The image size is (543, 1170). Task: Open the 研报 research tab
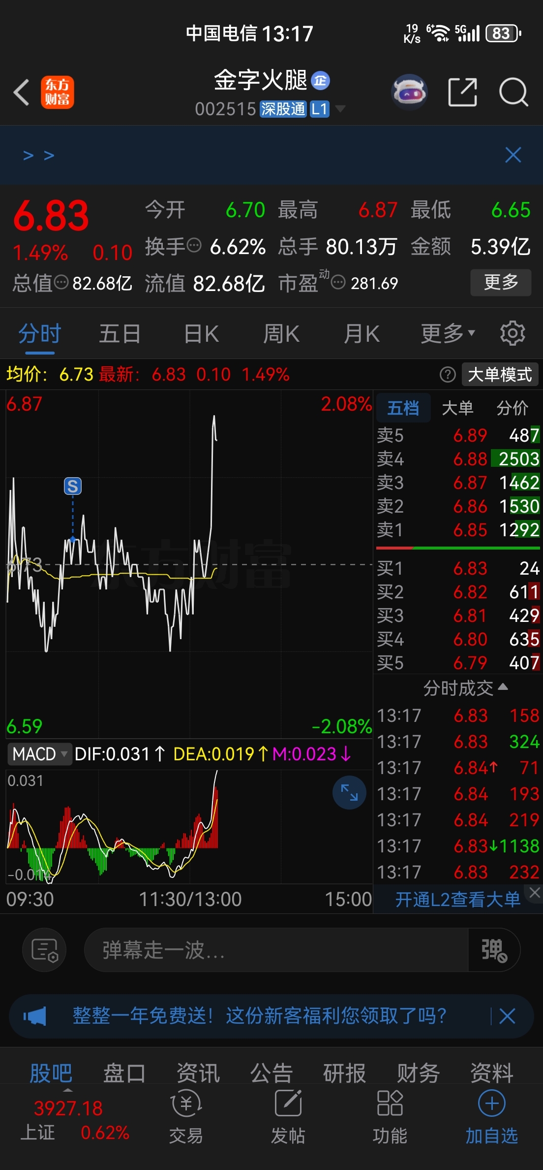(x=345, y=1074)
